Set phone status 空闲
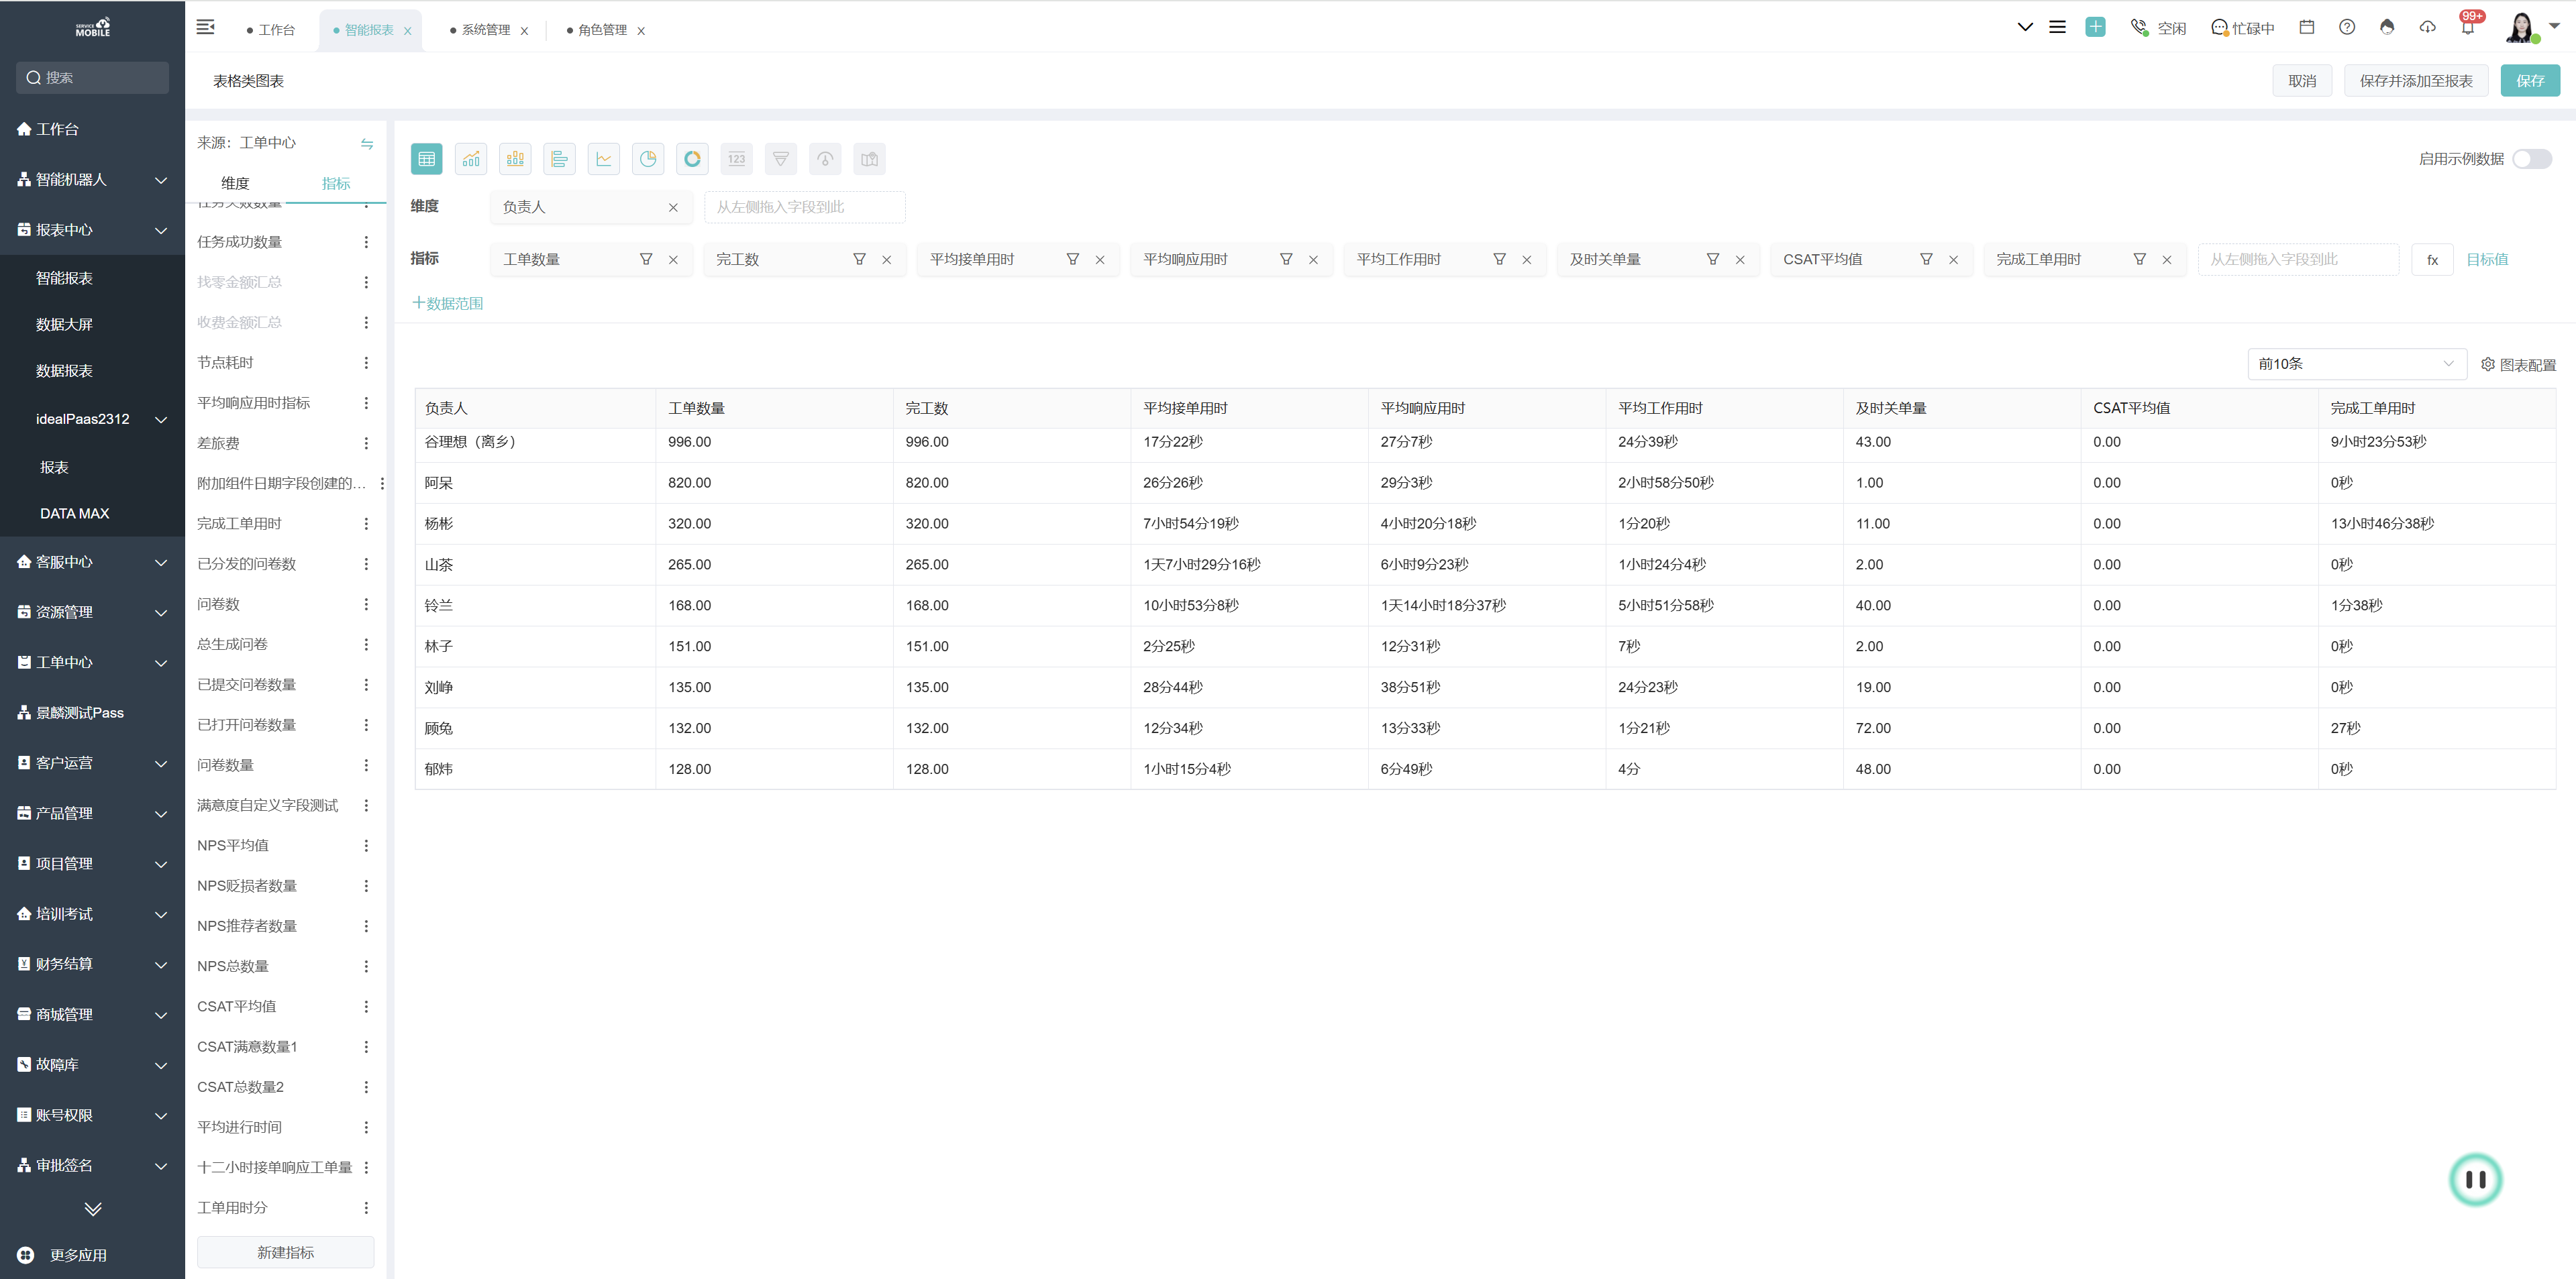Screen dimensions: 2576x1279 2159,28
